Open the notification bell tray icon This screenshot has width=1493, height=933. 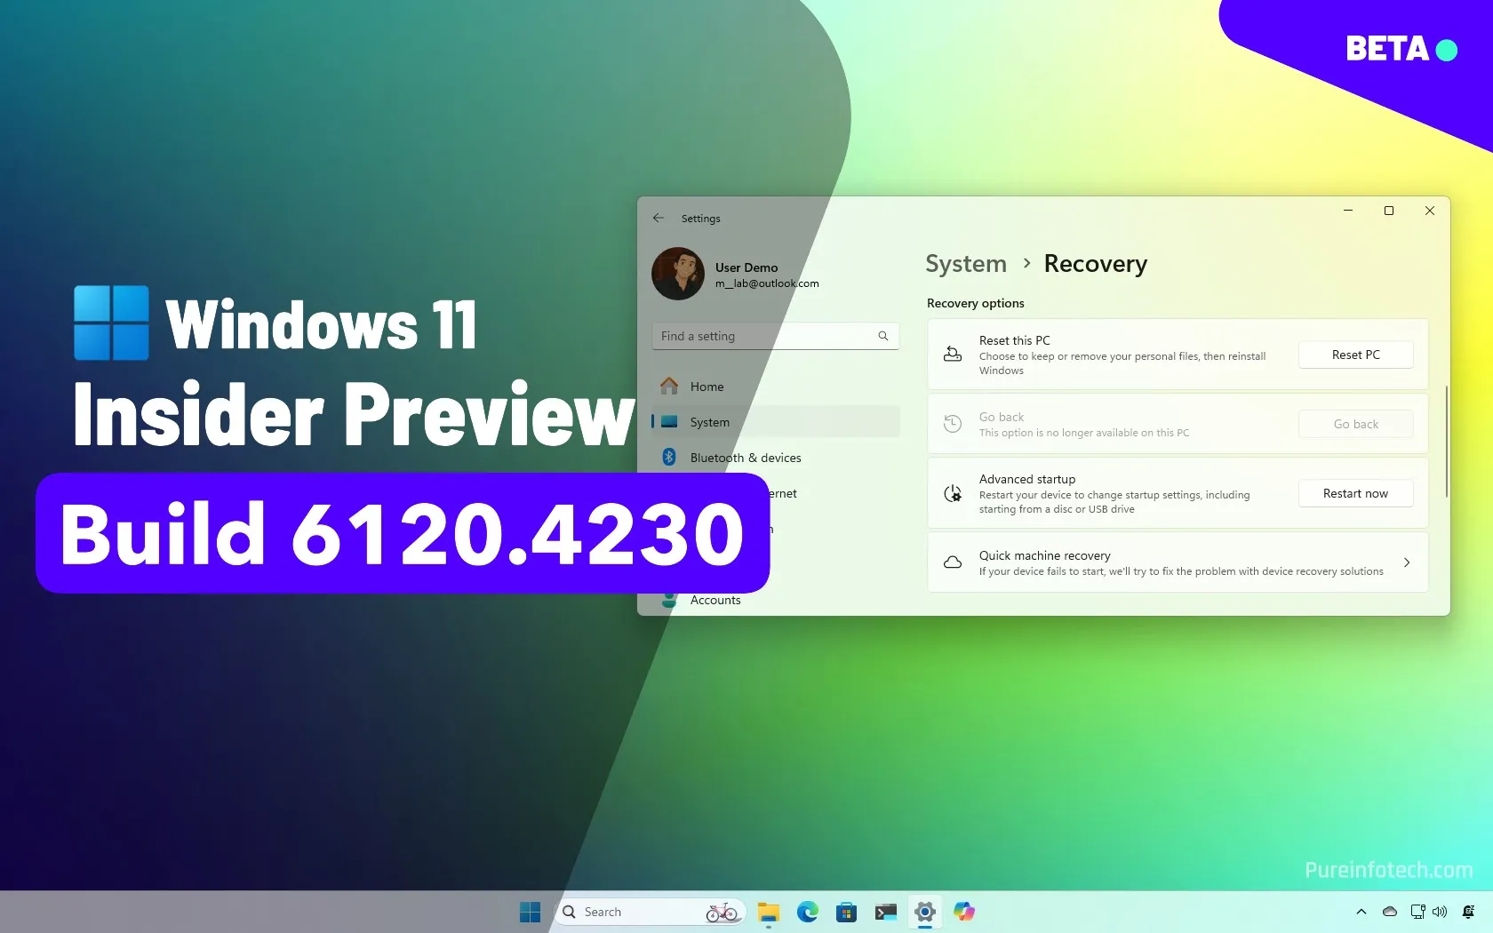pos(1469,912)
